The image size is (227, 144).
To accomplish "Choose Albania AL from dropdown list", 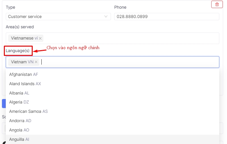I will (x=113, y=93).
